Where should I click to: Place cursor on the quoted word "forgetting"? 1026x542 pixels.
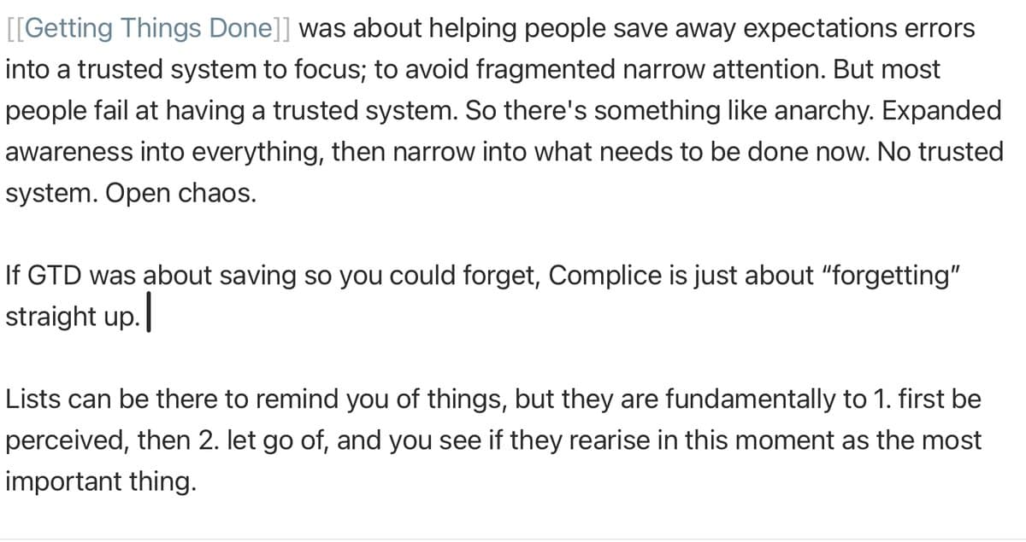tap(876, 277)
